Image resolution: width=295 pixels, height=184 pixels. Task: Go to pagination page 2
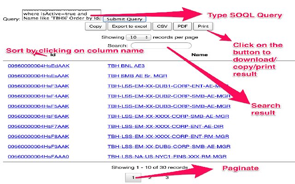[150, 178]
